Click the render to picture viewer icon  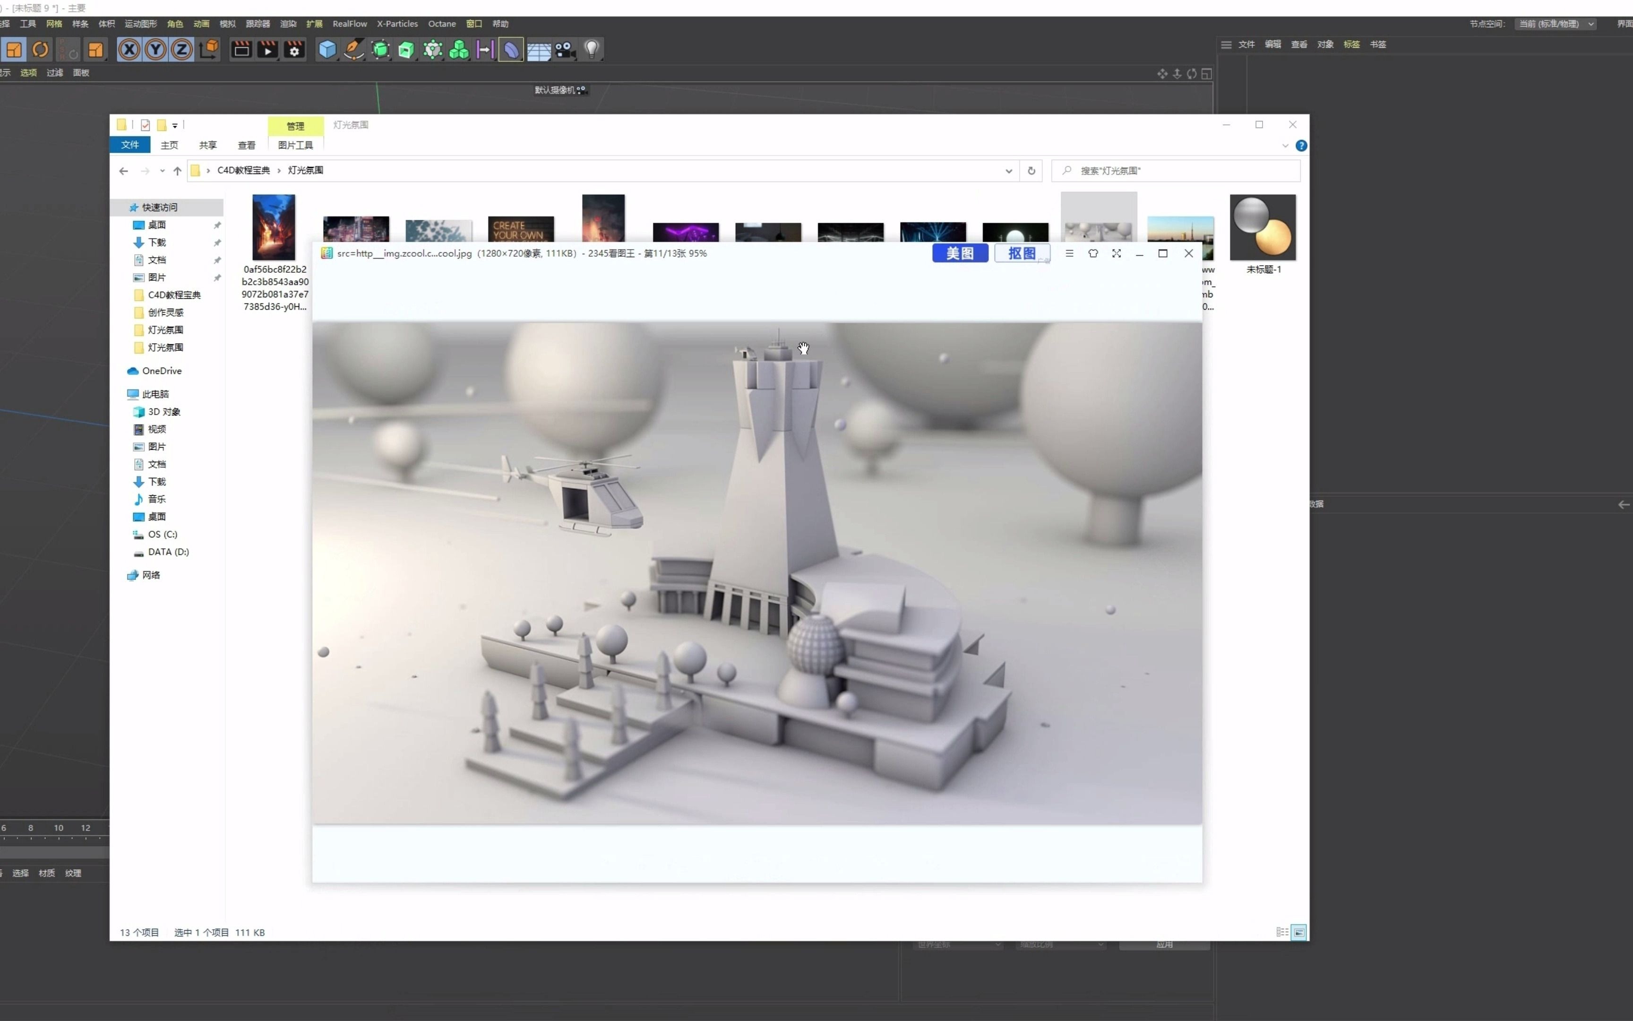pyautogui.click(x=268, y=49)
